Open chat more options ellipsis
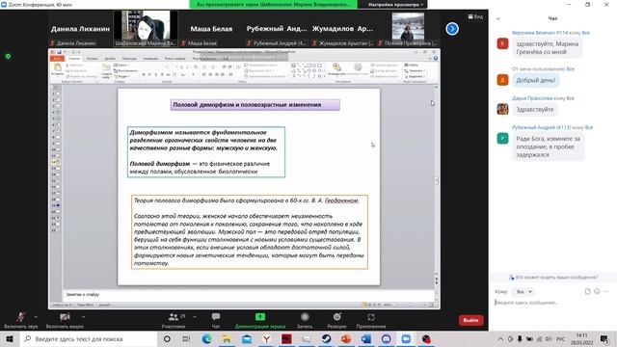Viewport: 617px width, 347px height. 606,291
